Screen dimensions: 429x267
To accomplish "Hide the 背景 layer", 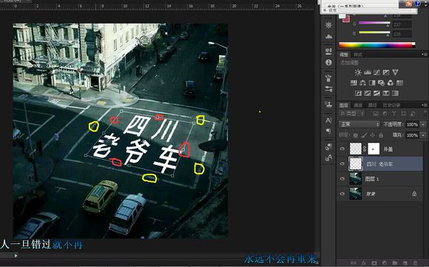I will click(x=342, y=194).
